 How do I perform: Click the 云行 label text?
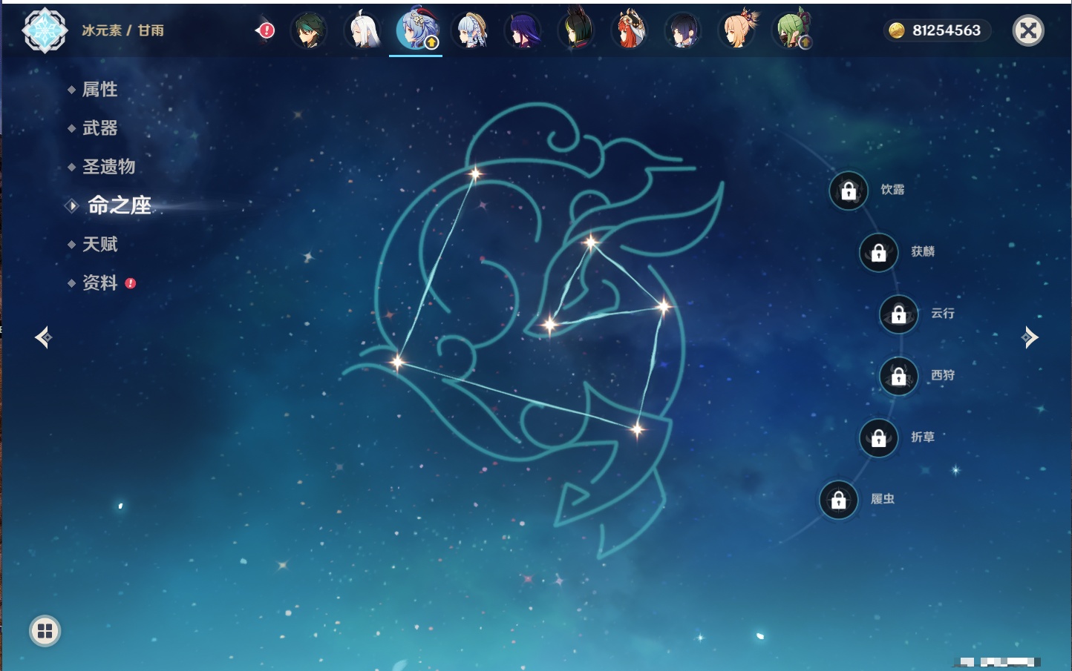point(943,313)
